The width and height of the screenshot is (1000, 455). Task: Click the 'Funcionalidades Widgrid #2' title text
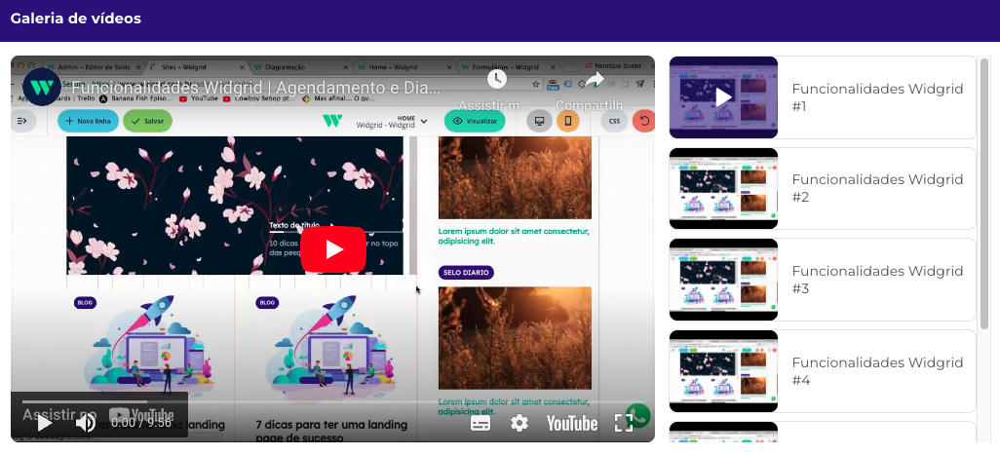pos(877,189)
